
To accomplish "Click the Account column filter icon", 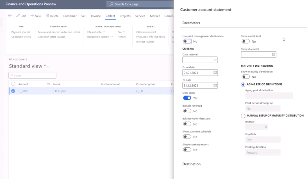I will pyautogui.click(x=48, y=84).
